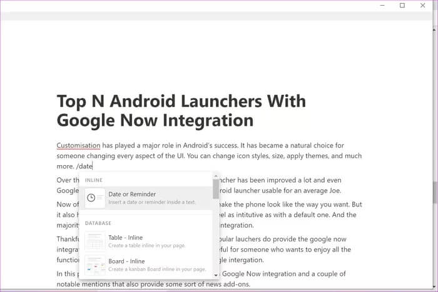Place cursor after the '/date' text
This screenshot has height=292, width=438.
93,166
